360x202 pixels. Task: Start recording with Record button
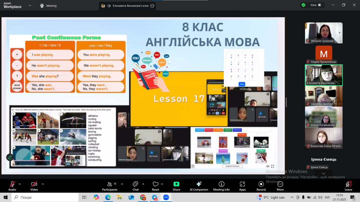261,186
